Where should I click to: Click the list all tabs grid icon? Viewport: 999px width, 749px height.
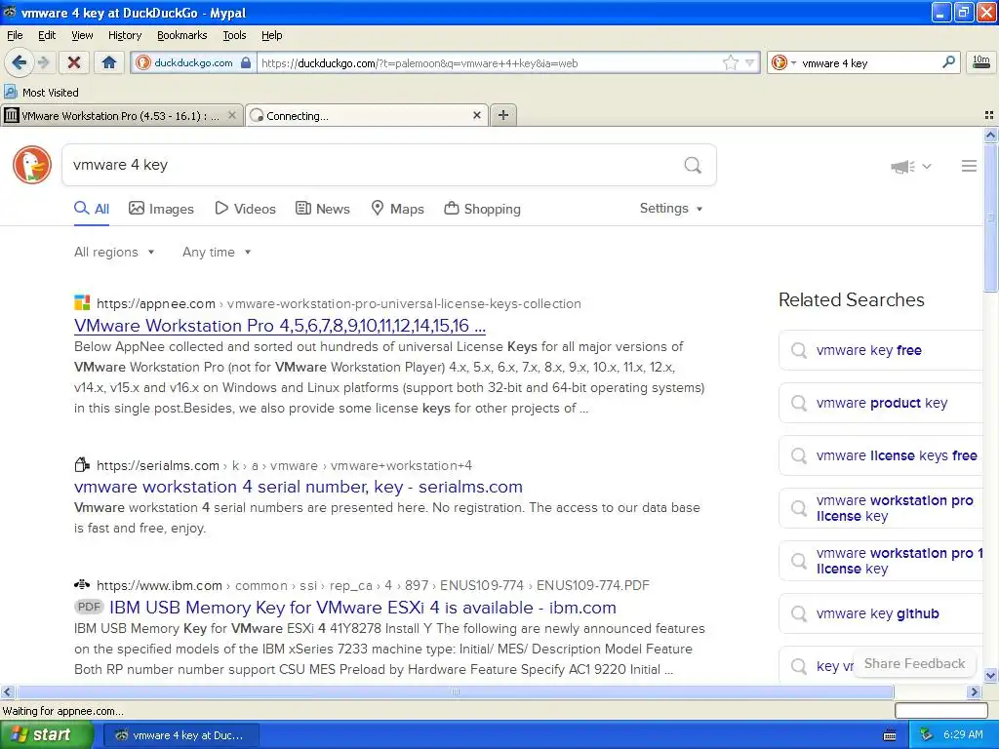pos(989,115)
